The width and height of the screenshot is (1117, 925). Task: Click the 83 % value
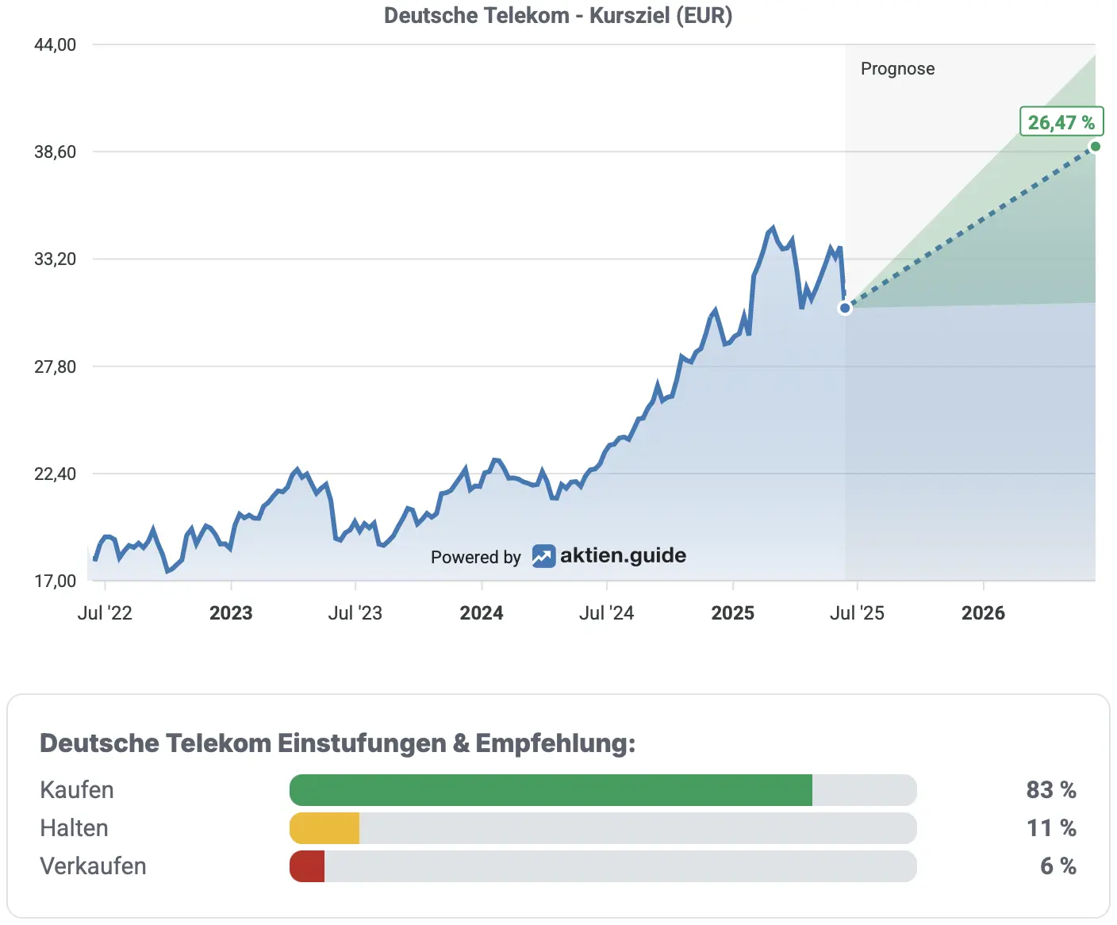pyautogui.click(x=1051, y=790)
